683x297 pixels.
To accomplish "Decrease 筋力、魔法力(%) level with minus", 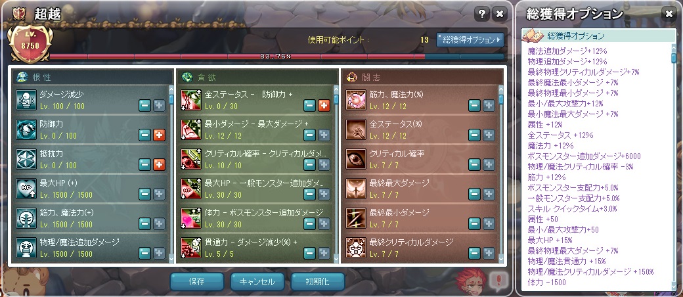I will point(474,106).
